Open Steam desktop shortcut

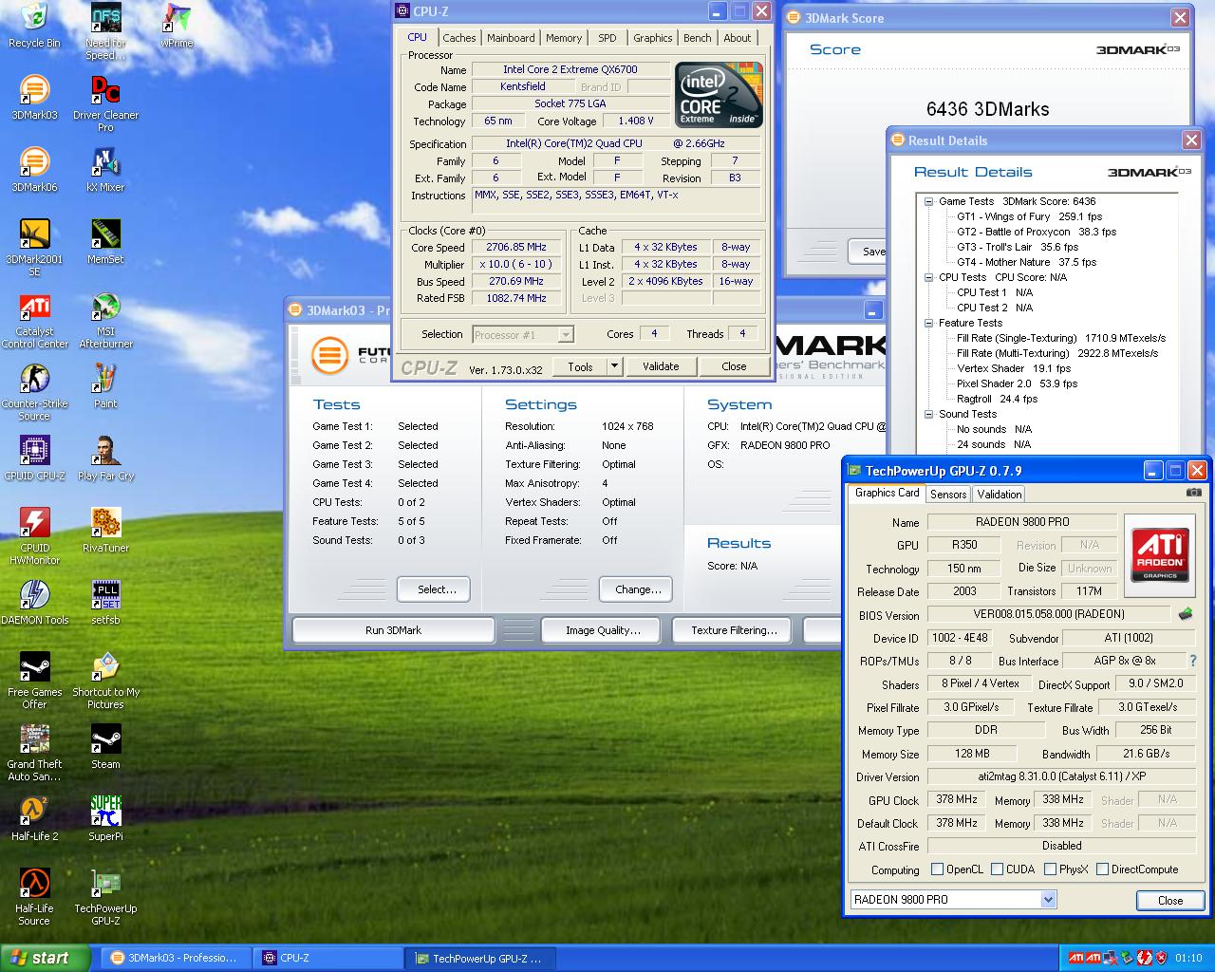105,747
